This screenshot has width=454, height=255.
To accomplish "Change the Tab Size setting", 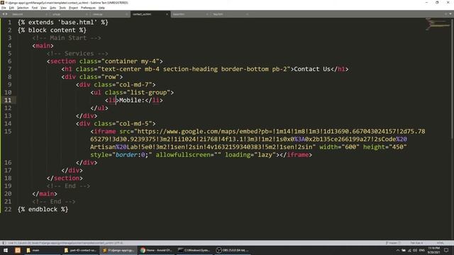I will tap(416, 243).
